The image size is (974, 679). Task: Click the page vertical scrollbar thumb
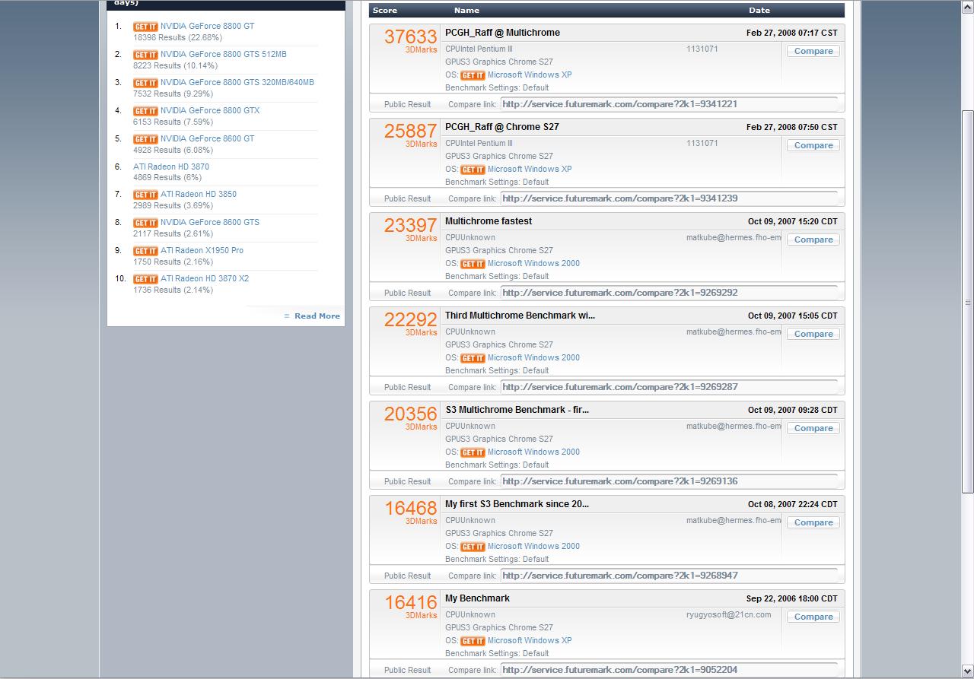968,303
